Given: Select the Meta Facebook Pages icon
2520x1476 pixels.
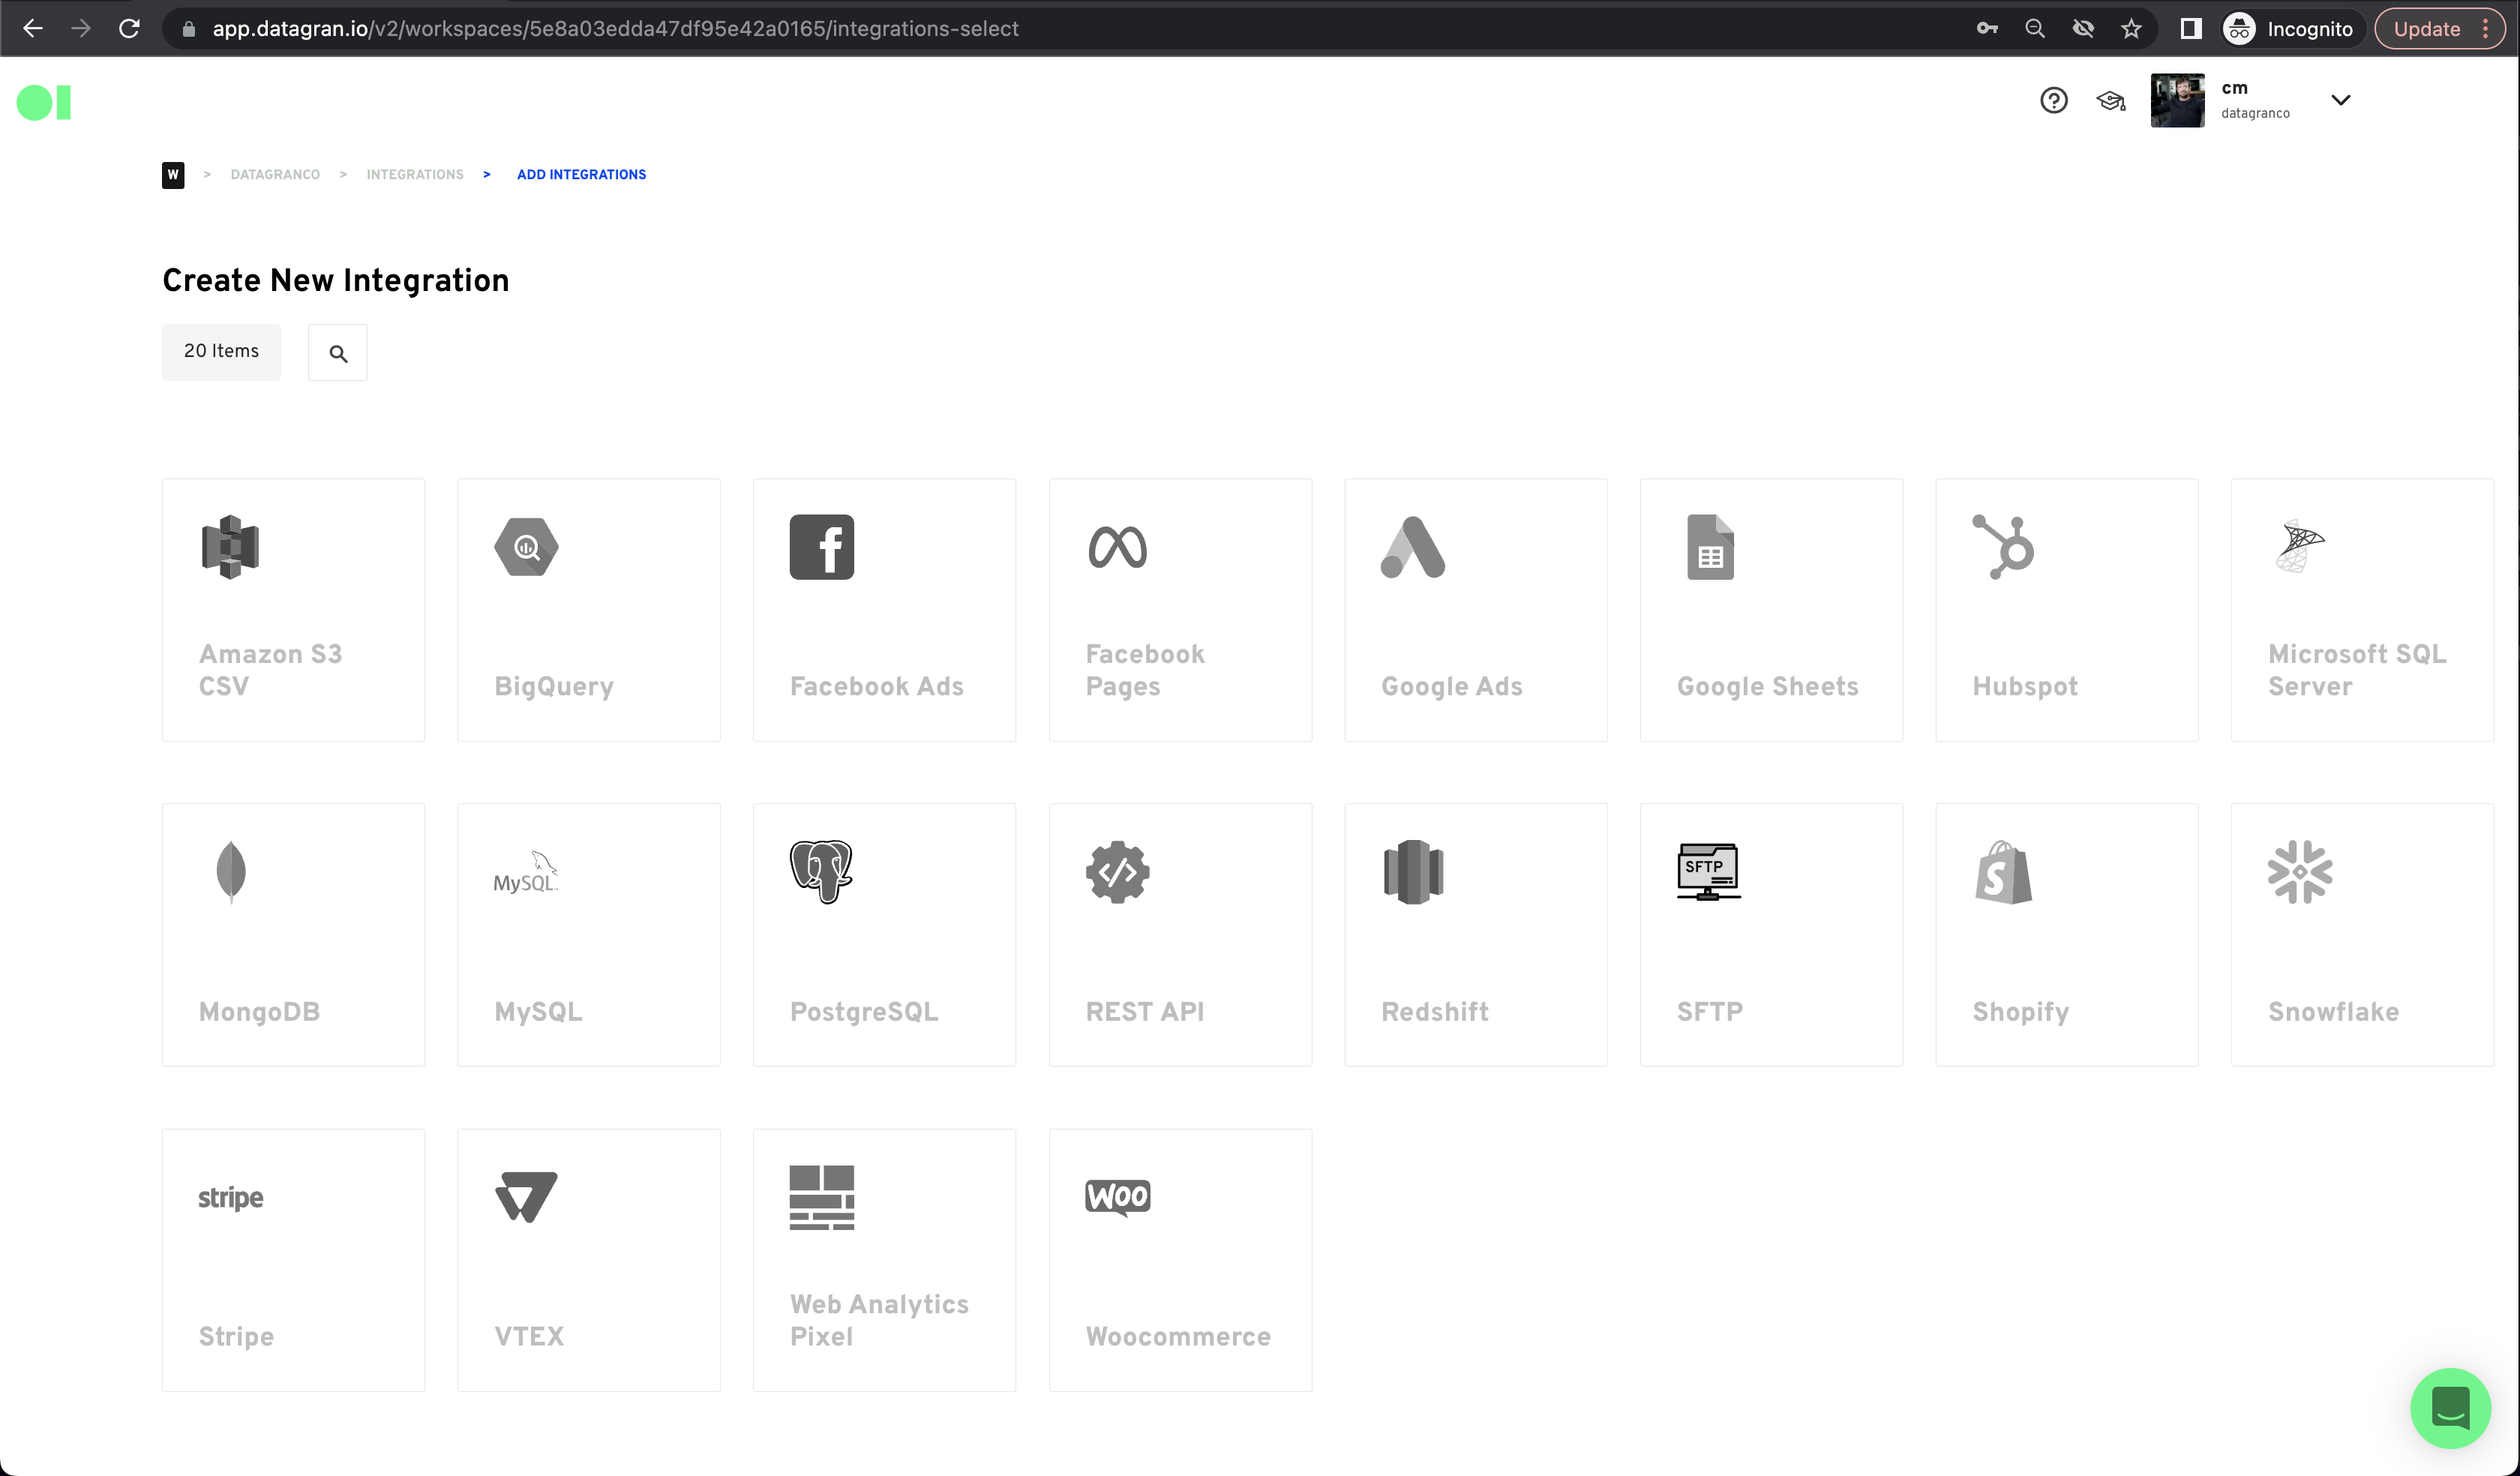Looking at the screenshot, I should coord(1117,547).
